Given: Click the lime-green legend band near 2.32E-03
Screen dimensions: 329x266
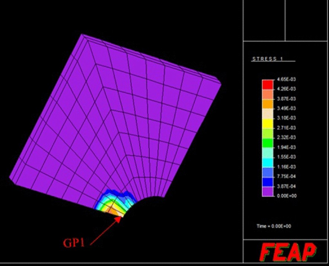Looking at the screenshot, I should coord(268,133).
